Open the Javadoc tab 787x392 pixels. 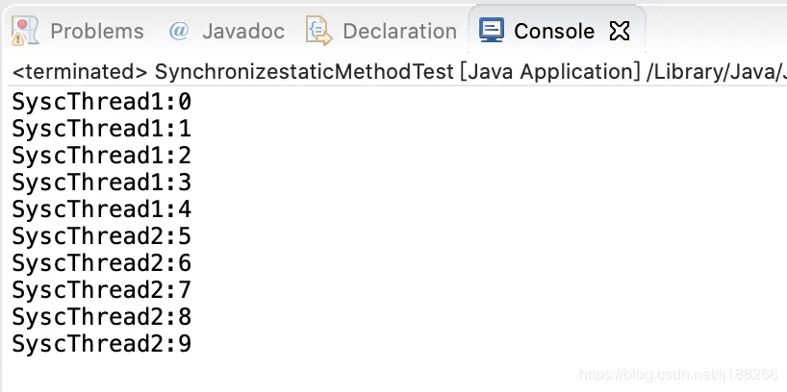click(243, 32)
